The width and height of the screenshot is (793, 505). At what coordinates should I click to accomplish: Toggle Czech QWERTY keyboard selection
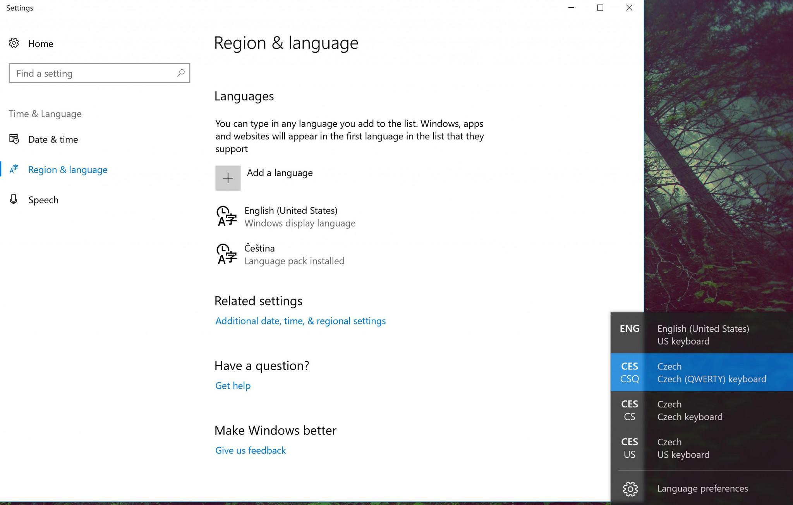click(702, 372)
